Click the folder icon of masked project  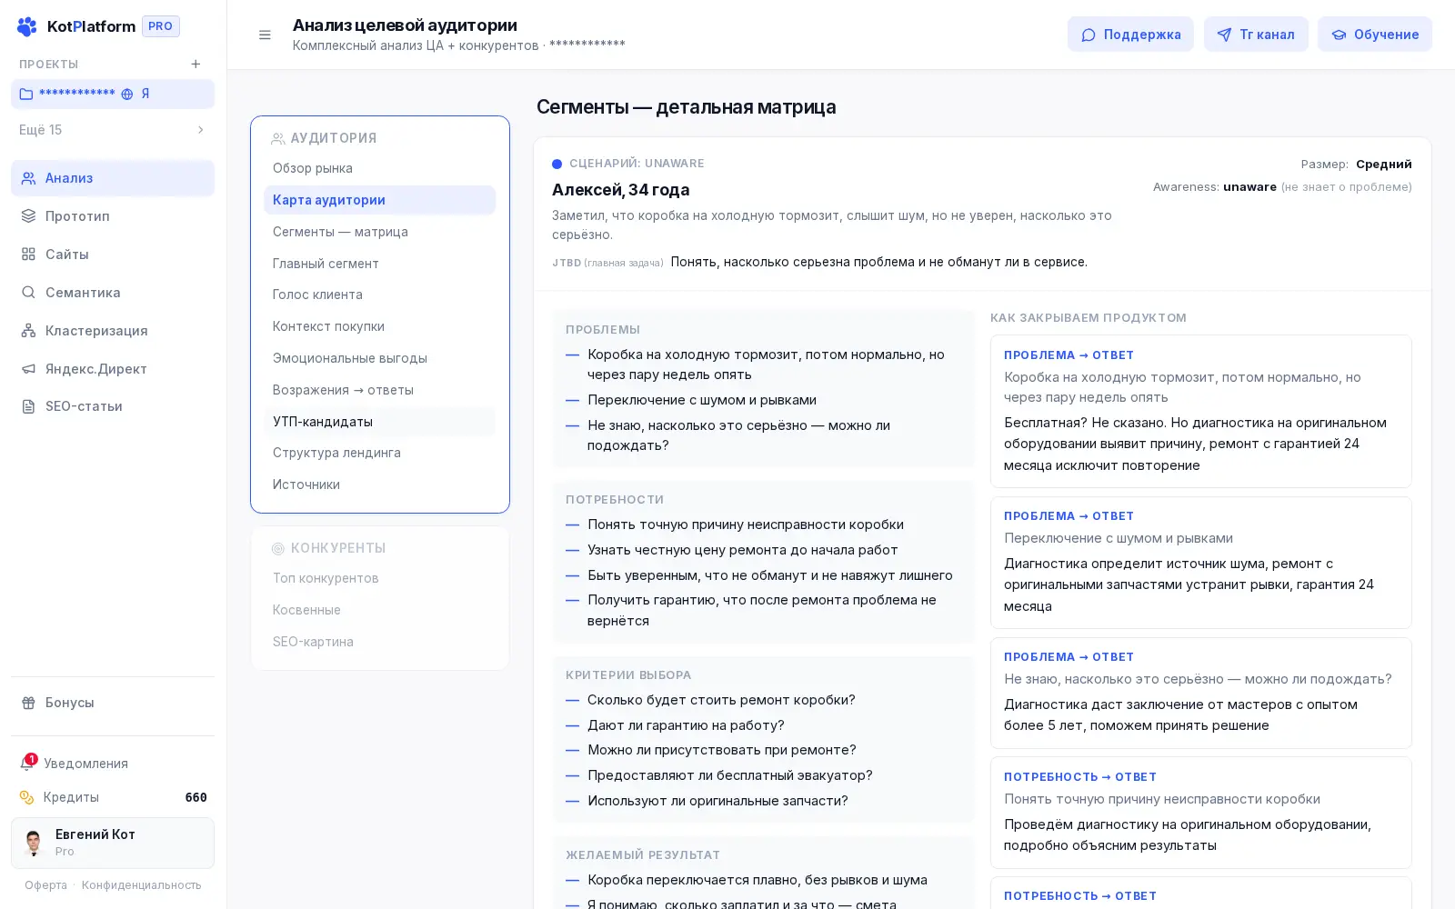coord(26,94)
